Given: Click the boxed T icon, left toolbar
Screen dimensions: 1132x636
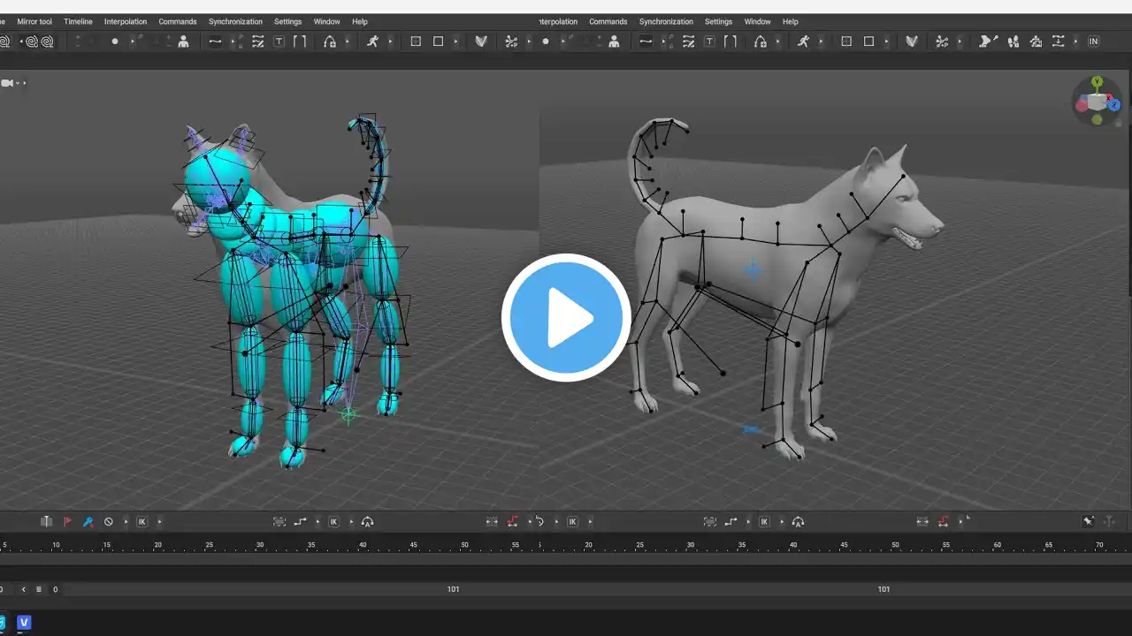Looking at the screenshot, I should click(279, 42).
